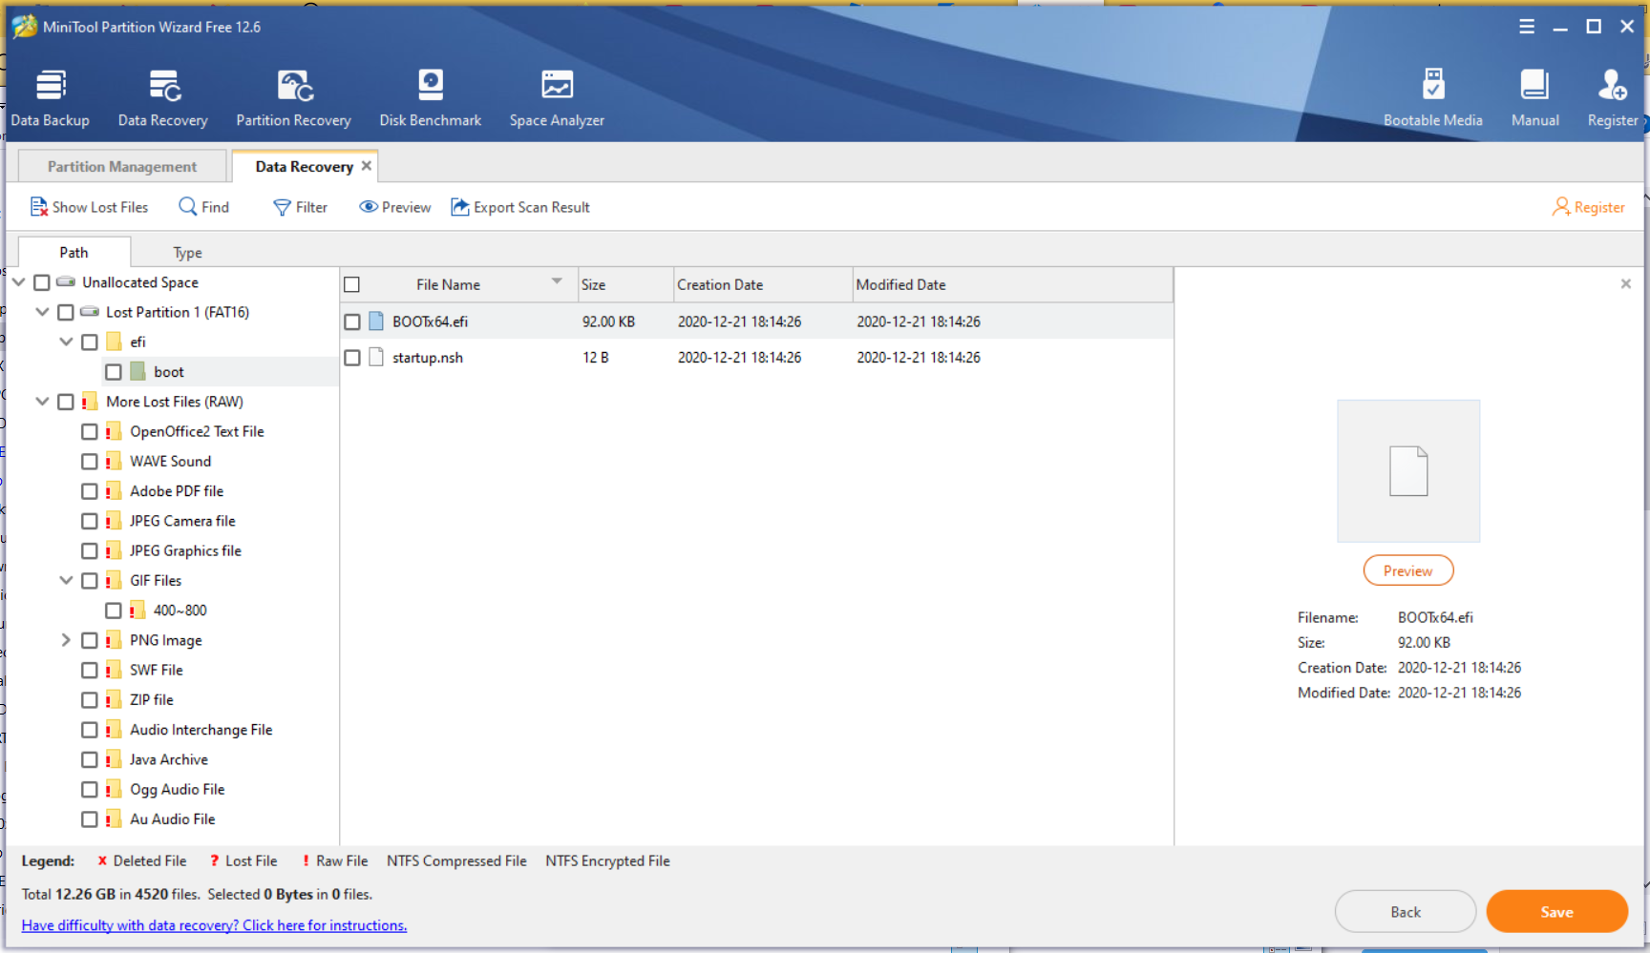Viewport: 1650px width, 953px height.
Task: Collapse the GIF Files node
Action: click(x=66, y=580)
